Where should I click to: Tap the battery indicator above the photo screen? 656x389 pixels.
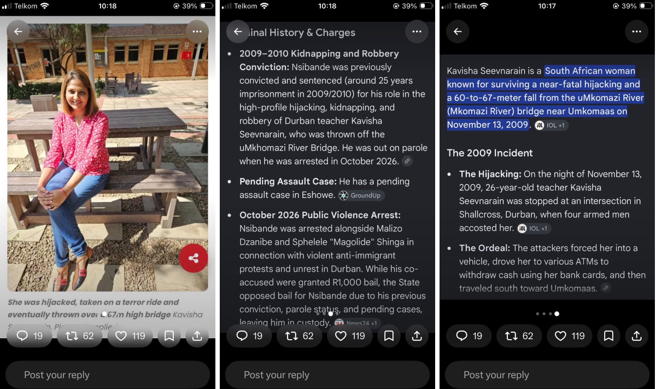coord(206,6)
